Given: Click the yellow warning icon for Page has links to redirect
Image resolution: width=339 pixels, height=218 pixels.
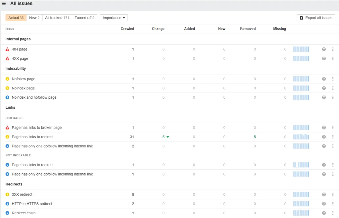Looking at the screenshot, I should pyautogui.click(x=7, y=137).
